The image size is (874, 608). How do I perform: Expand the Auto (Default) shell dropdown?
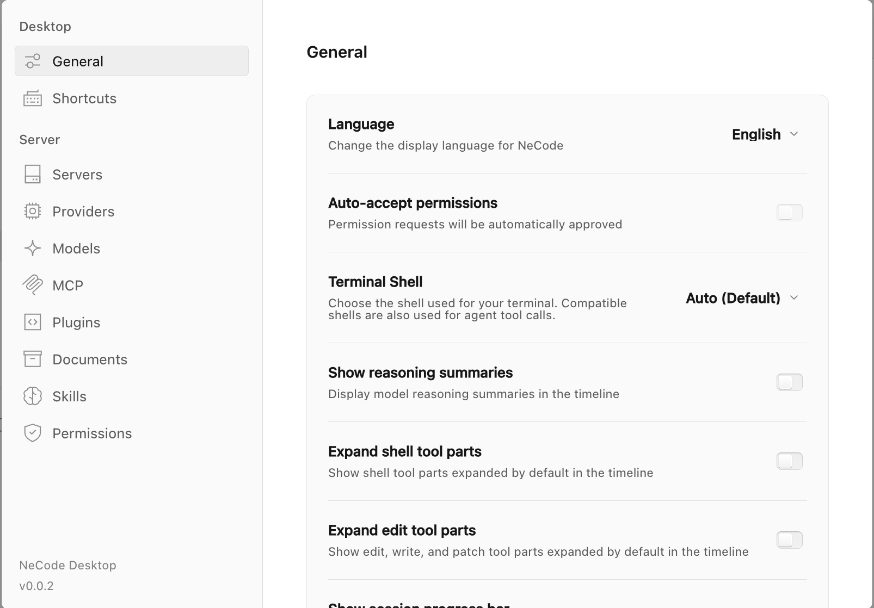(x=742, y=298)
